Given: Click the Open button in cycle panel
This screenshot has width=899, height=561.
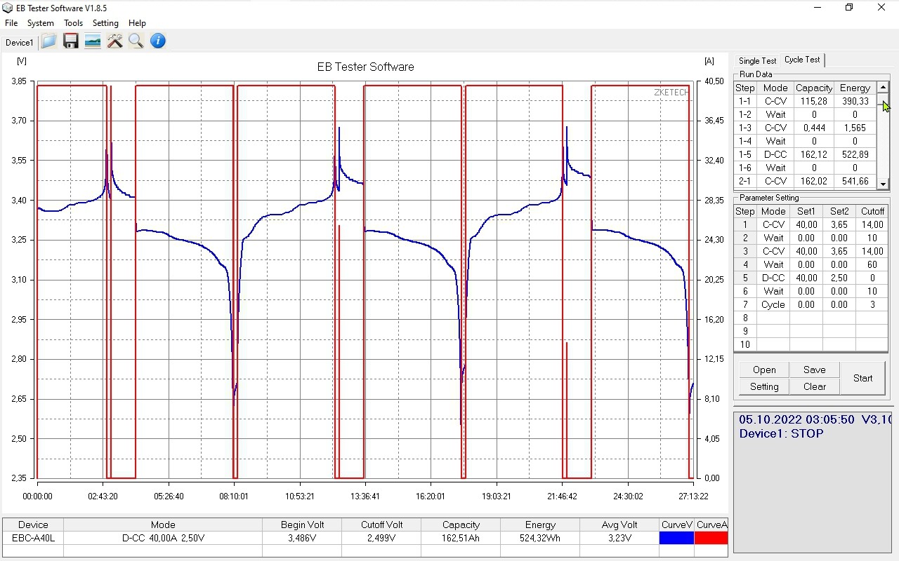Looking at the screenshot, I should point(764,370).
